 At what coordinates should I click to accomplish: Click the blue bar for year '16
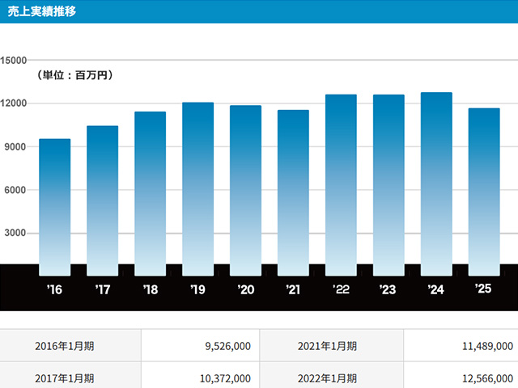[55, 206]
